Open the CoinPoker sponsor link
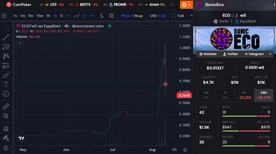 coord(19,4)
